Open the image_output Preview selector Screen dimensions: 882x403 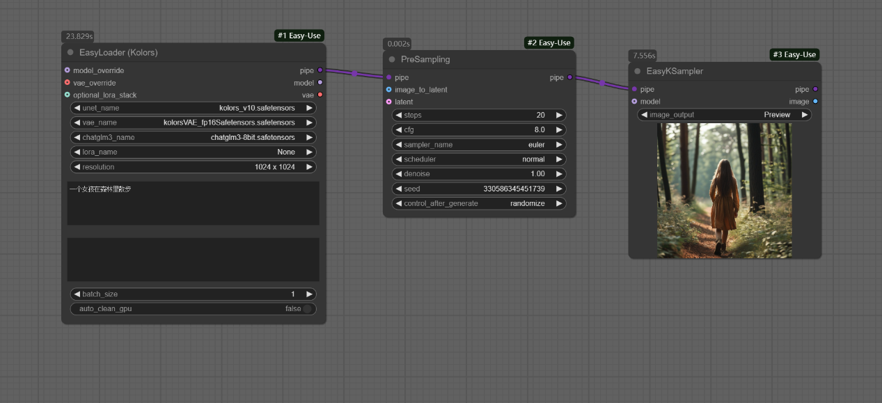click(724, 115)
